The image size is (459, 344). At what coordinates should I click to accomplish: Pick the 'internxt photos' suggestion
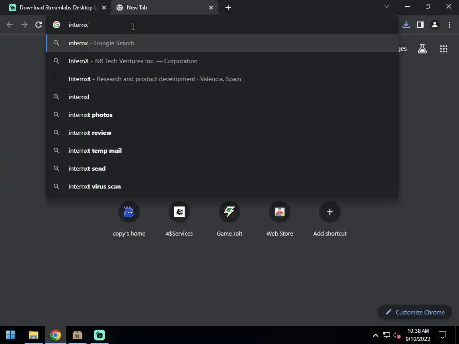222,115
